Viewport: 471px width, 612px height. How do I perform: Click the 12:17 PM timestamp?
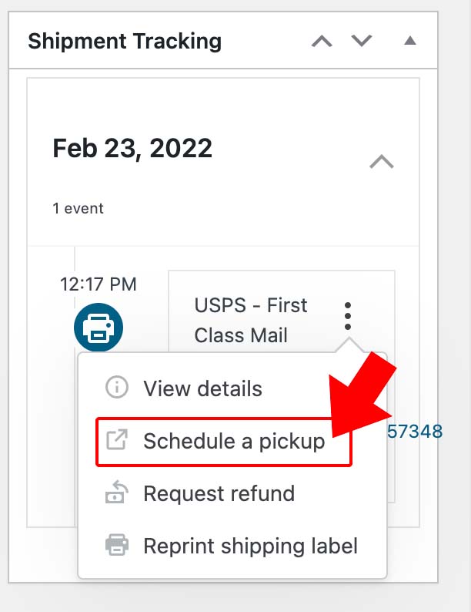[x=99, y=284]
